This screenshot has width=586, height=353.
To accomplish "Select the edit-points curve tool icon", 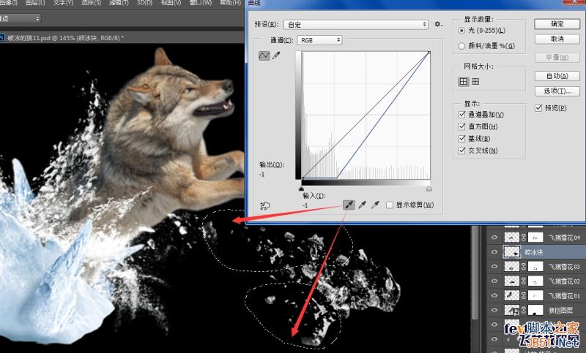I will tap(264, 56).
